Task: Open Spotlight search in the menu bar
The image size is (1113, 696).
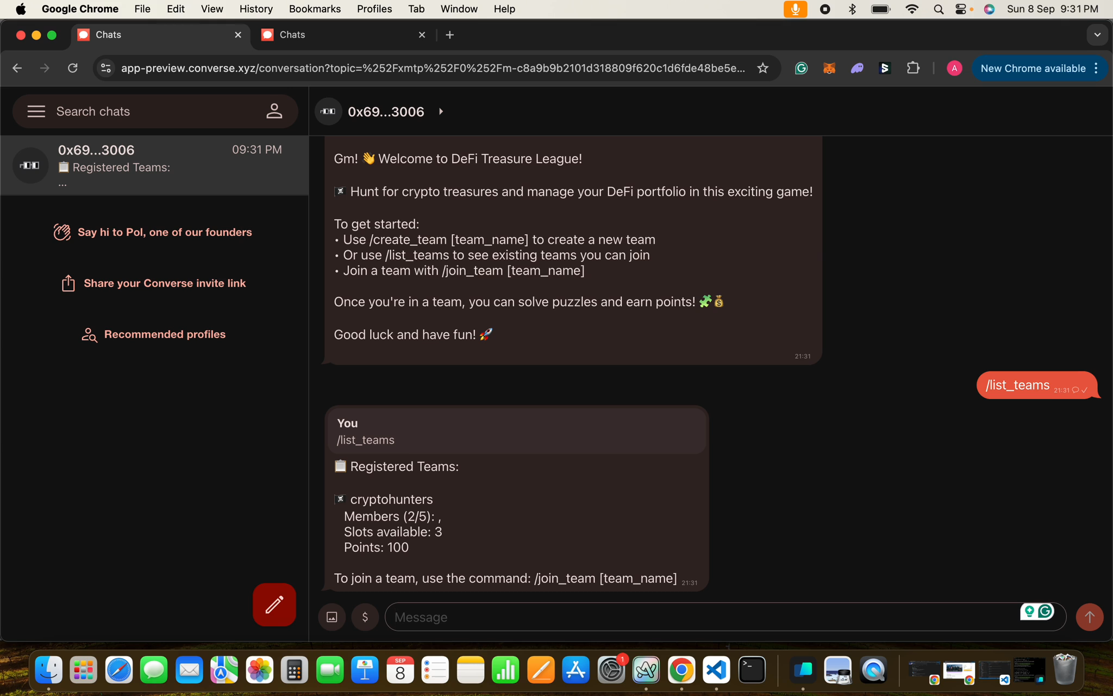Action: point(939,9)
